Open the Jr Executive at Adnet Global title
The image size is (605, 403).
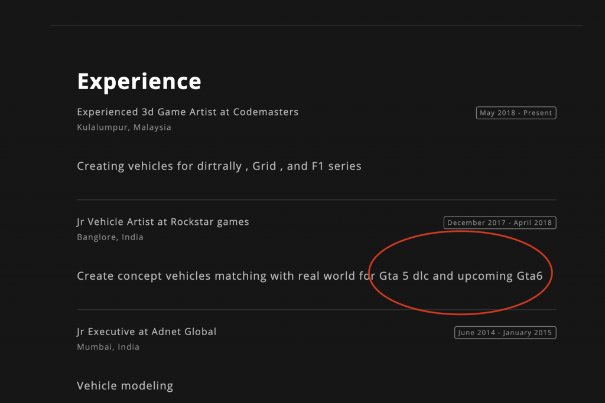(147, 332)
